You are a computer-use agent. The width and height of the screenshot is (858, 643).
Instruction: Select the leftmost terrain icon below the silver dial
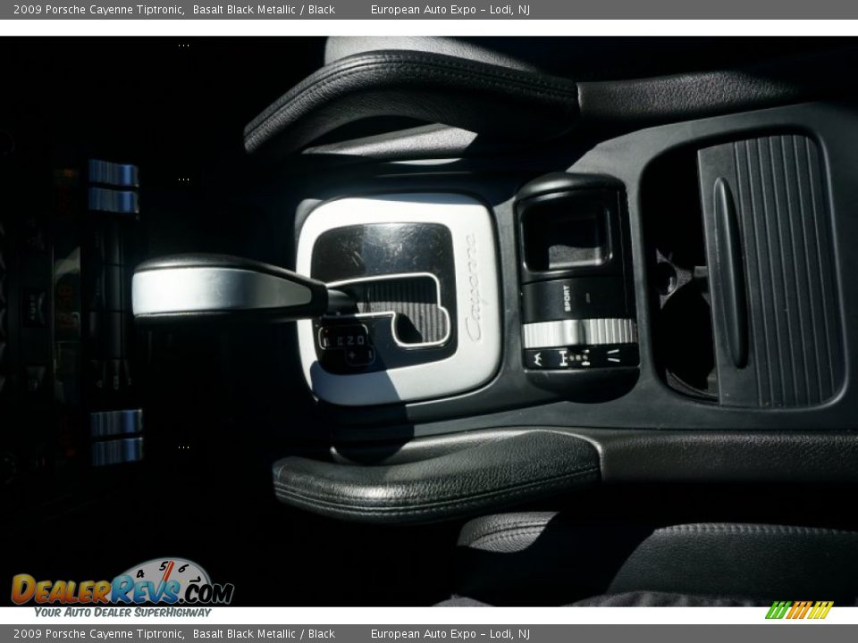coord(539,358)
